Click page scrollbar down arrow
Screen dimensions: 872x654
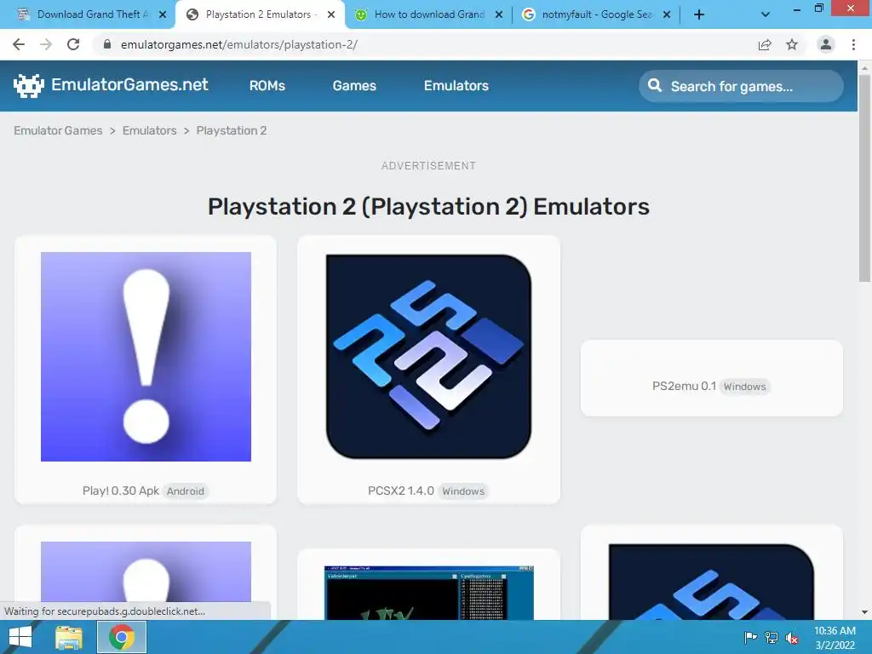click(864, 612)
